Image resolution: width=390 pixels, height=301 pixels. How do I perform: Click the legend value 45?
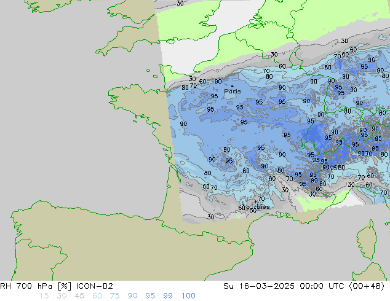click(x=79, y=296)
